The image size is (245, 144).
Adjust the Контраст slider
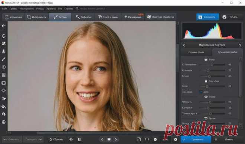212,108
